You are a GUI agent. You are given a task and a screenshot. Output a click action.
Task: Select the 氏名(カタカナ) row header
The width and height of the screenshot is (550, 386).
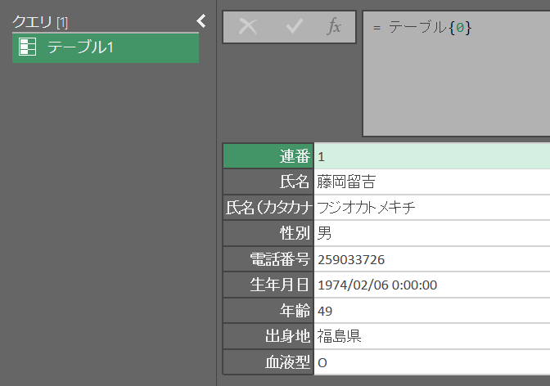tap(268, 208)
